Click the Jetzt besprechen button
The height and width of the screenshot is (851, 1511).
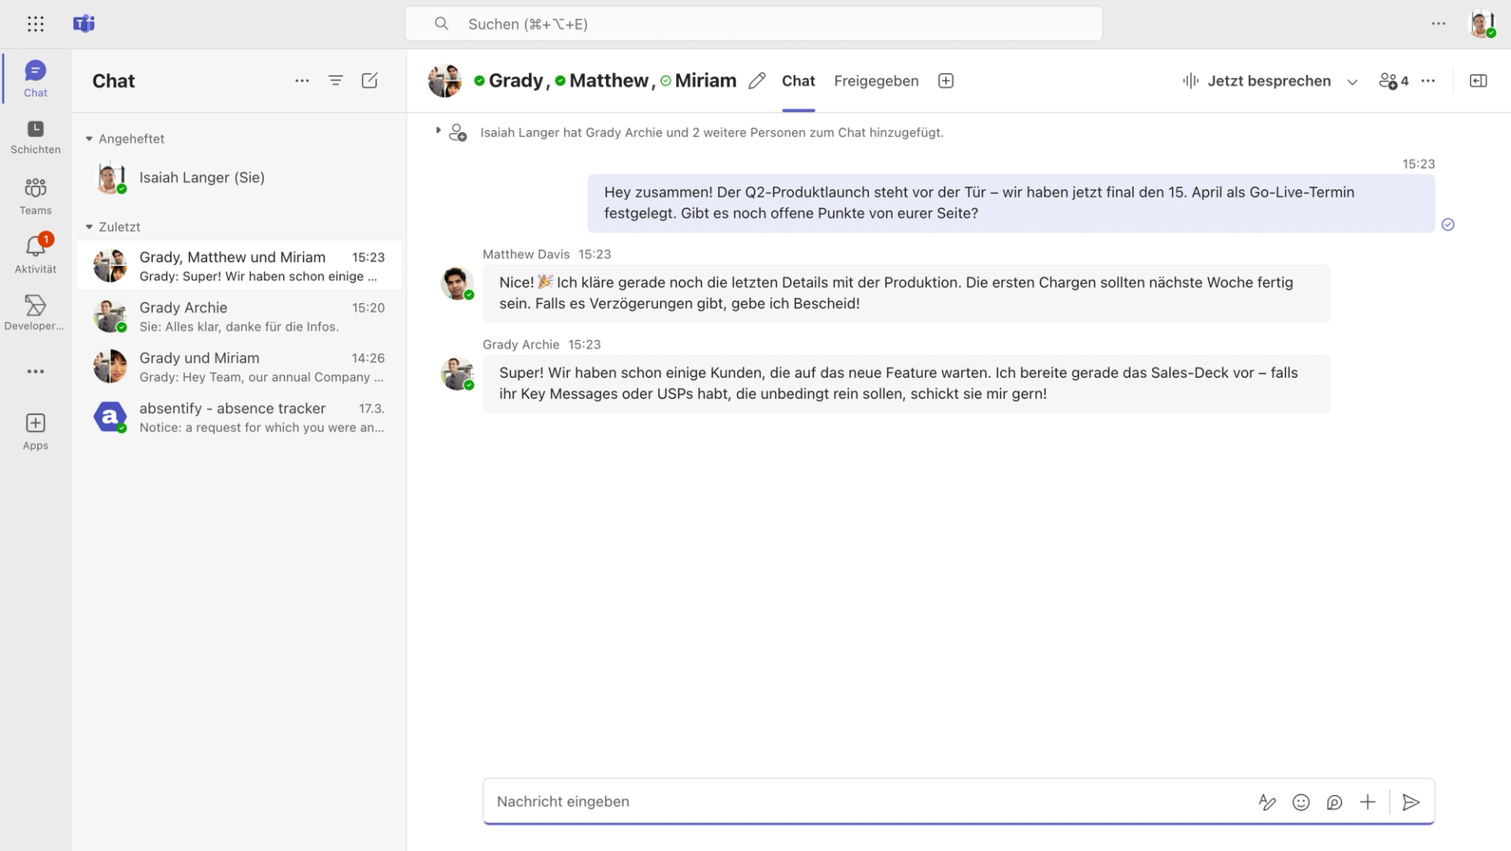pos(1257,81)
